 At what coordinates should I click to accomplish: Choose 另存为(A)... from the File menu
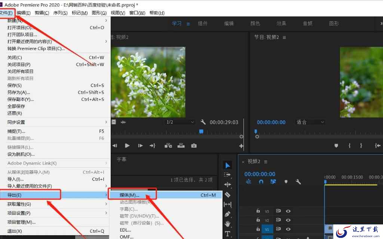(x=55, y=92)
